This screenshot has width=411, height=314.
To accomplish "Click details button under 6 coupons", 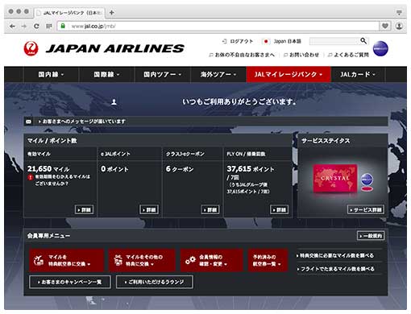I will (210, 209).
